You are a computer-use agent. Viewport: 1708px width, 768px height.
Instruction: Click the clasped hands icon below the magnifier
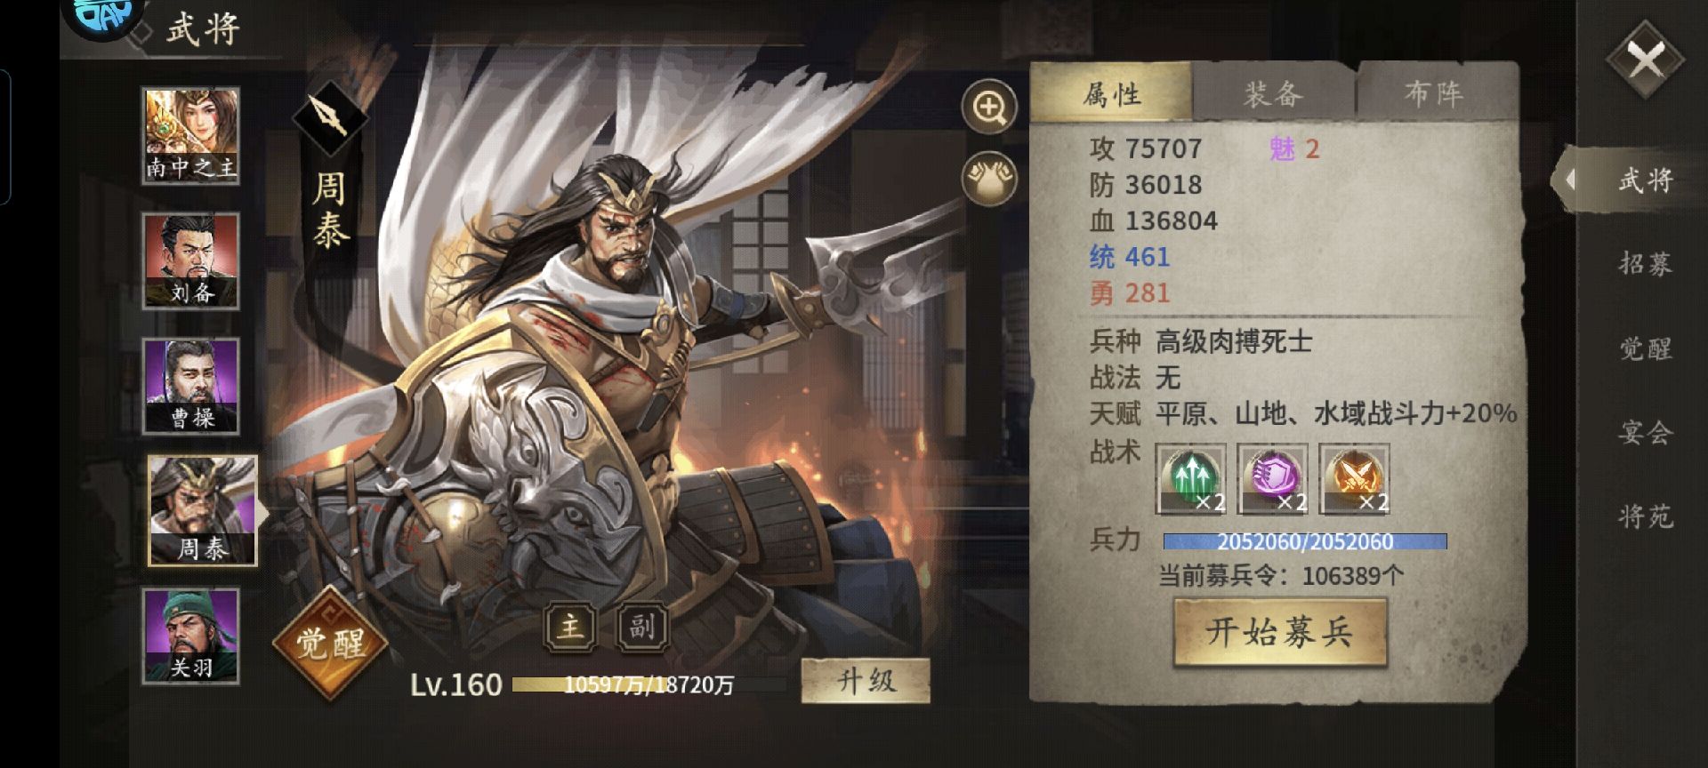(989, 179)
